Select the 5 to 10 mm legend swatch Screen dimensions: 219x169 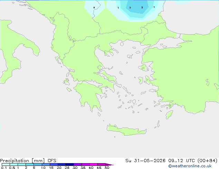pyautogui.click(x=38, y=165)
